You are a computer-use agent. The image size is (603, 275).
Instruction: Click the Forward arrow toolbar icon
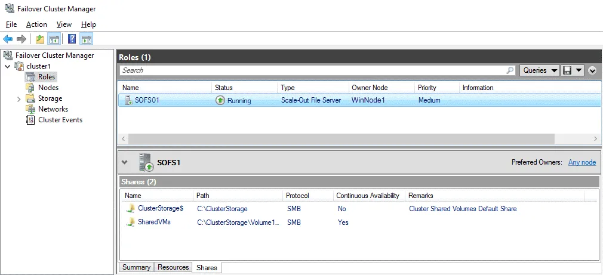(x=21, y=39)
